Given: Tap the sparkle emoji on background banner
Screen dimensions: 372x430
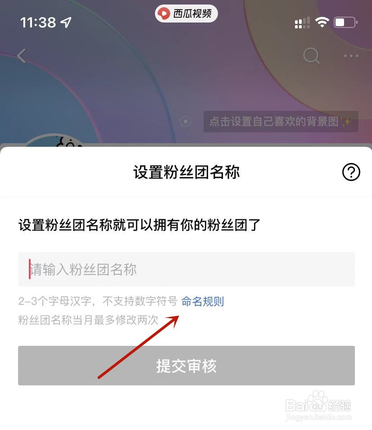Looking at the screenshot, I should pos(346,121).
